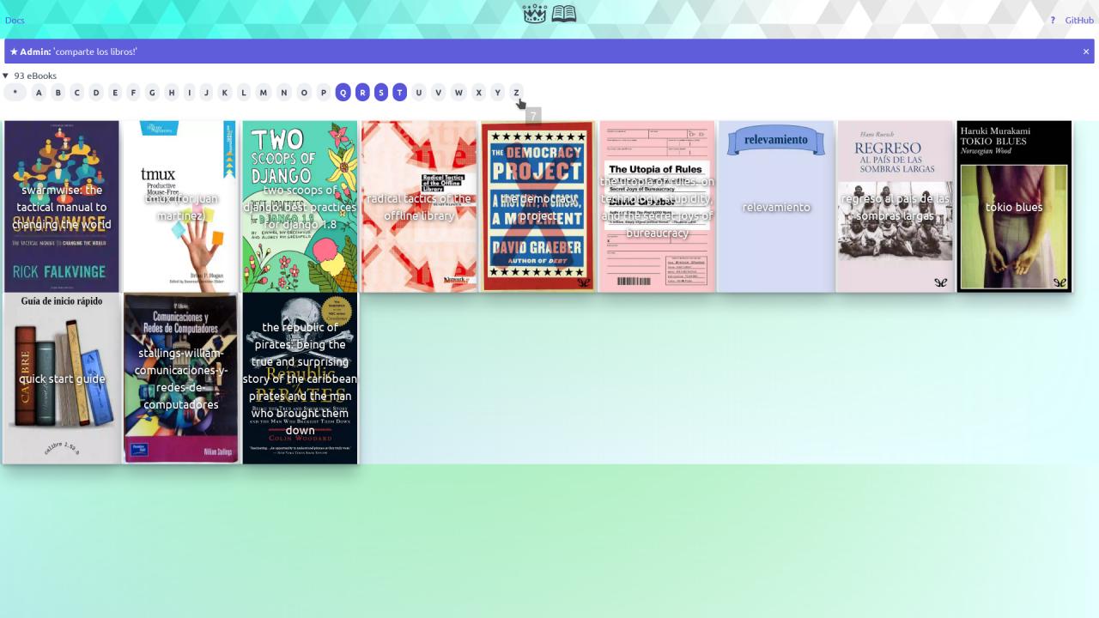Screen dimensions: 1099x618
Task: Open The Democracy Project book cover
Action: coord(538,207)
